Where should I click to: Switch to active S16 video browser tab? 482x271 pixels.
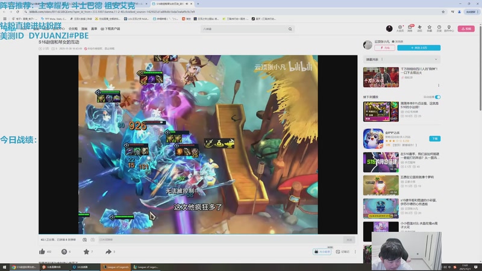click(172, 4)
